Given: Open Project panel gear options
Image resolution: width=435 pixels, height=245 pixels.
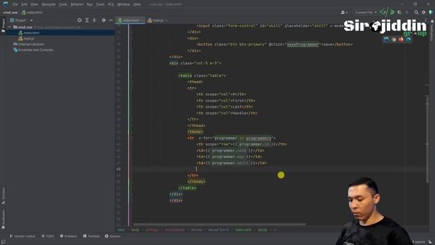Looking at the screenshot, I should [103, 20].
